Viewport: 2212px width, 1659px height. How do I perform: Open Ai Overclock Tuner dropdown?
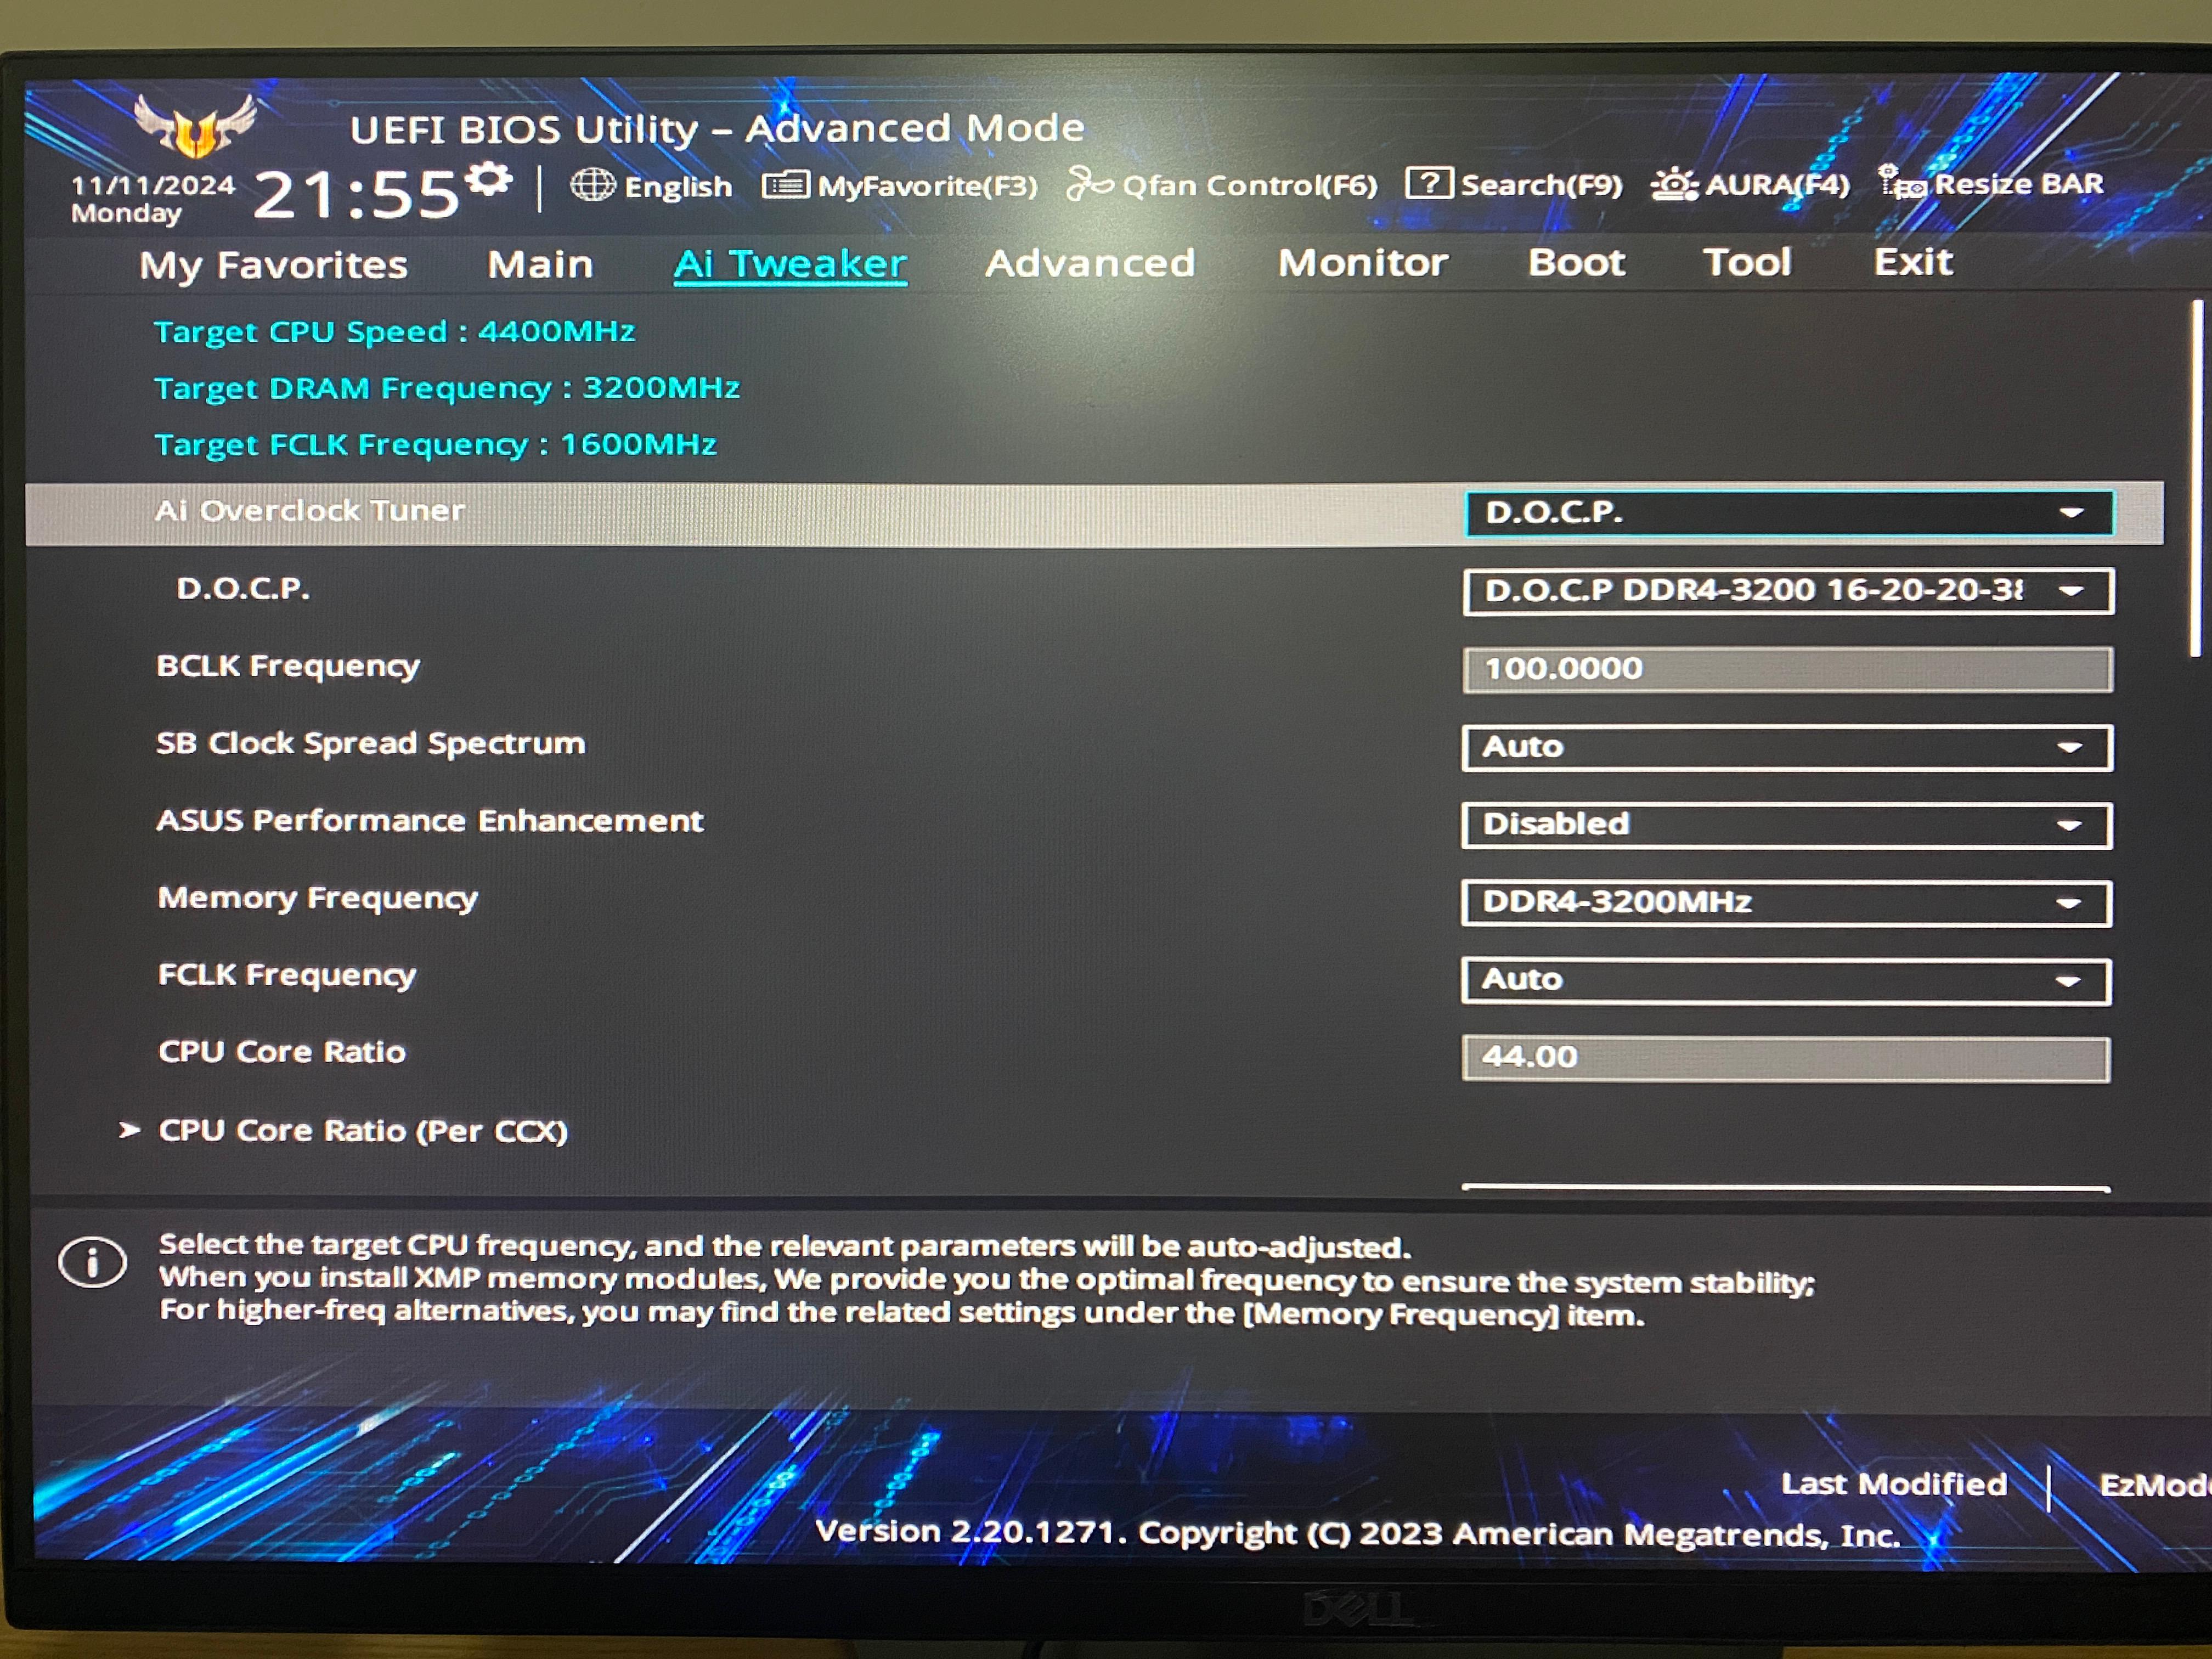pos(1789,513)
